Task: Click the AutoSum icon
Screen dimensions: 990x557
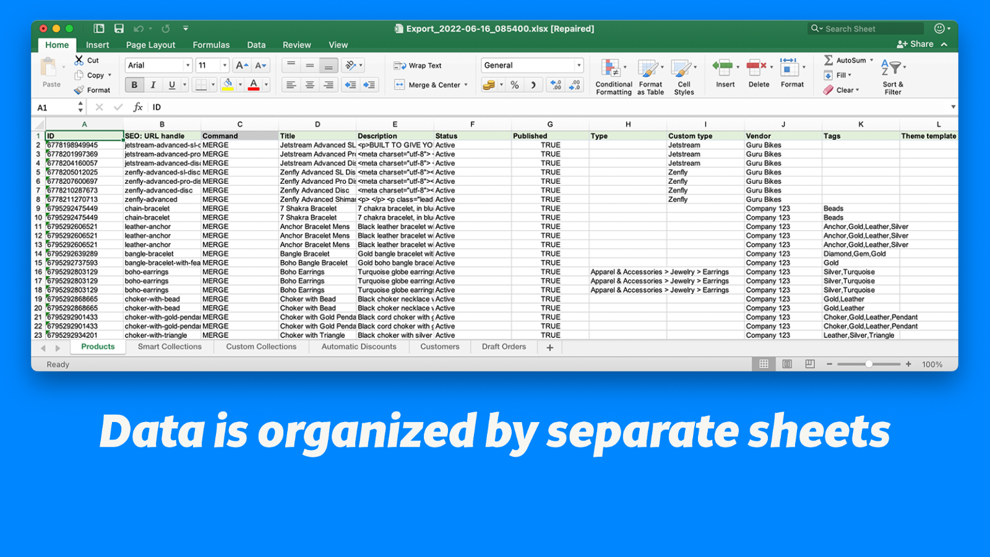Action: click(x=829, y=60)
